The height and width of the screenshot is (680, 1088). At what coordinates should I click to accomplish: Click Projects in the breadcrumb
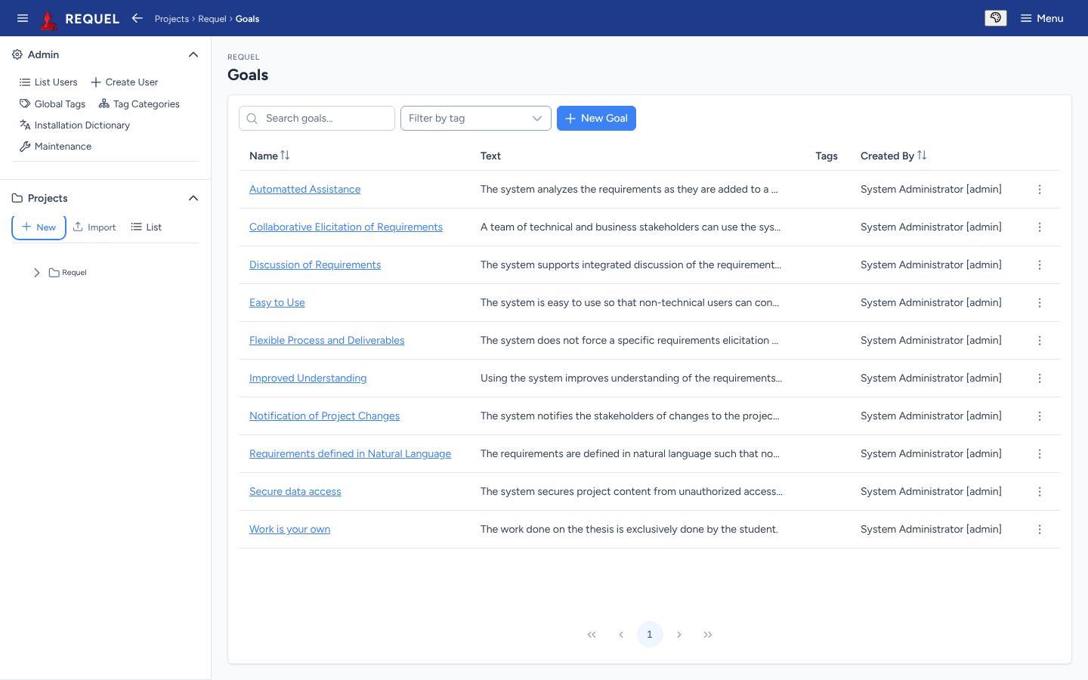click(172, 19)
